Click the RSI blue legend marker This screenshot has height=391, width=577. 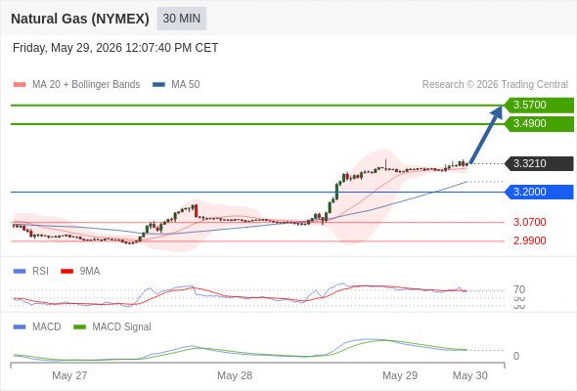(x=20, y=272)
